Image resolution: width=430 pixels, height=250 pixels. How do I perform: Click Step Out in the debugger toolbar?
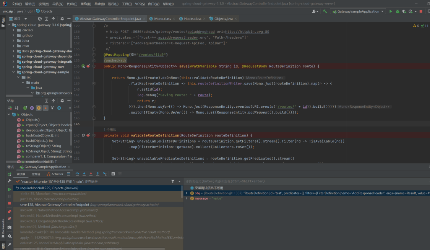(97, 174)
